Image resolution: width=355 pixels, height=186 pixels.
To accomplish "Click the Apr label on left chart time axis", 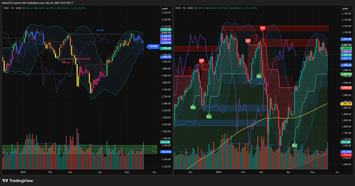I will pos(100,172).
